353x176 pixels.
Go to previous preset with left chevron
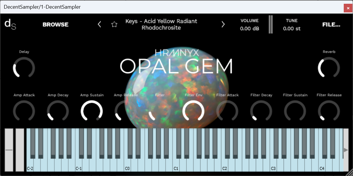point(99,24)
